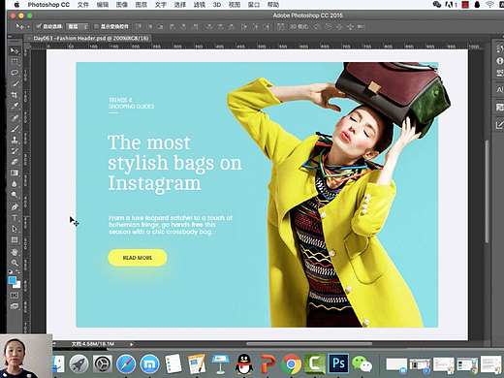The height and width of the screenshot is (378, 504).
Task: Open Safari from the Dock
Action: [x=126, y=363]
